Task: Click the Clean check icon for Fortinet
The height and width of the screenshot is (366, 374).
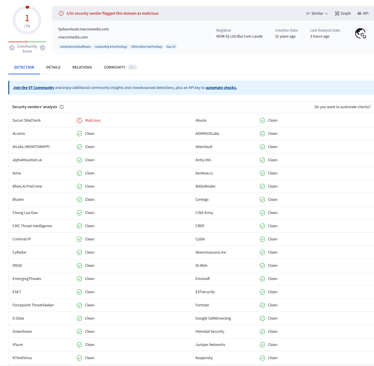Action: (262, 305)
